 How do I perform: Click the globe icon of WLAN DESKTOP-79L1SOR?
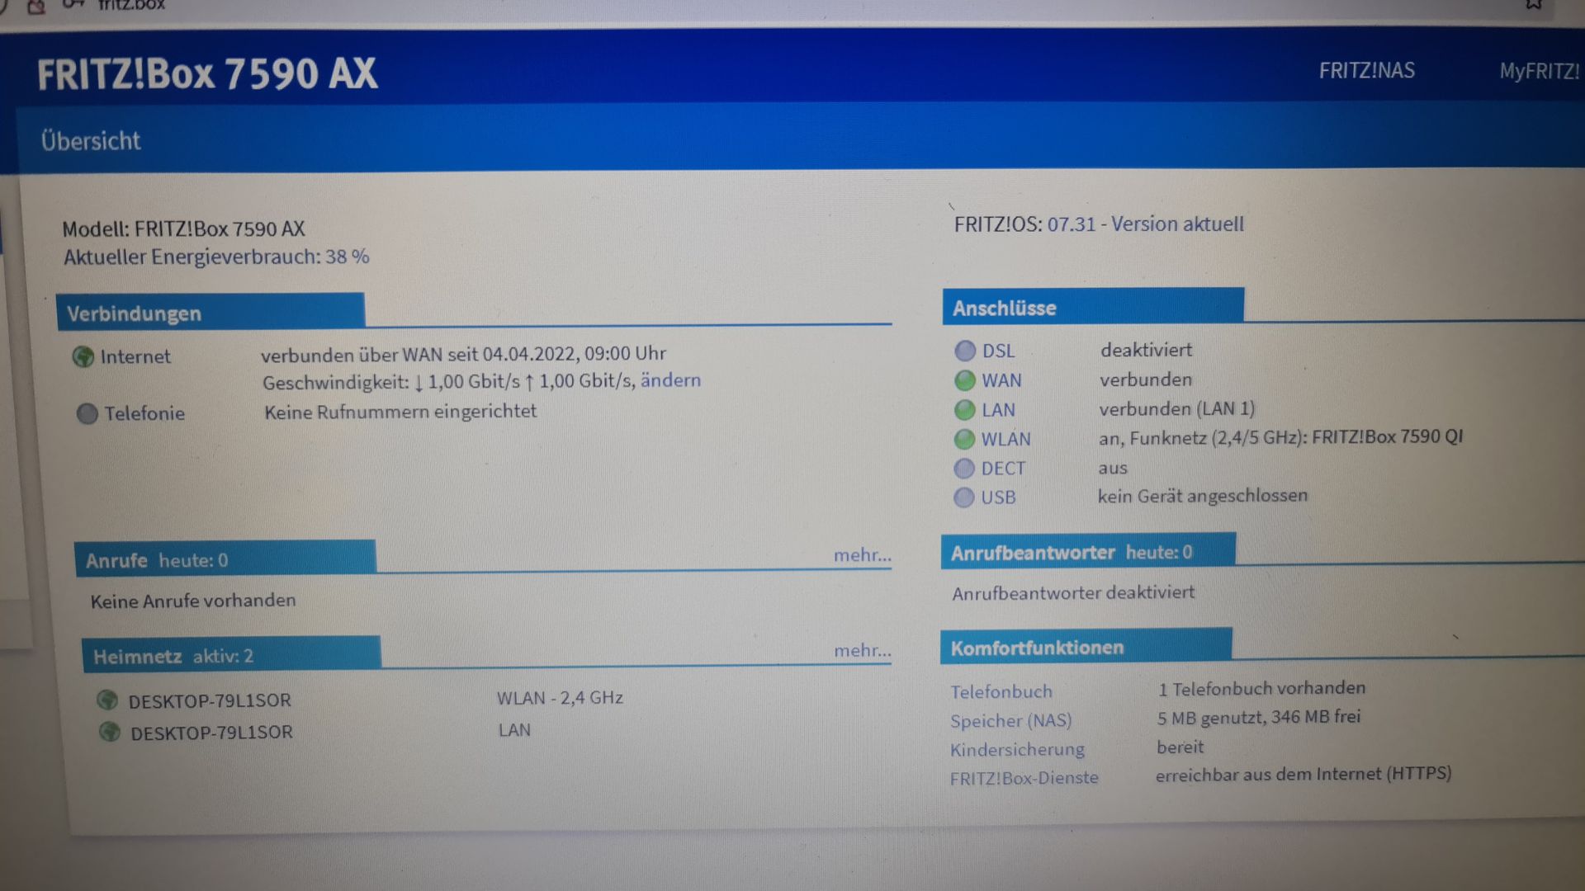tap(107, 700)
